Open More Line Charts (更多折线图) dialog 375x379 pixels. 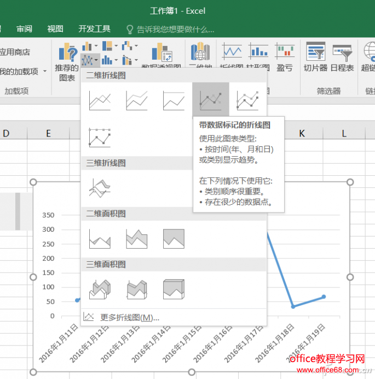tap(174, 317)
